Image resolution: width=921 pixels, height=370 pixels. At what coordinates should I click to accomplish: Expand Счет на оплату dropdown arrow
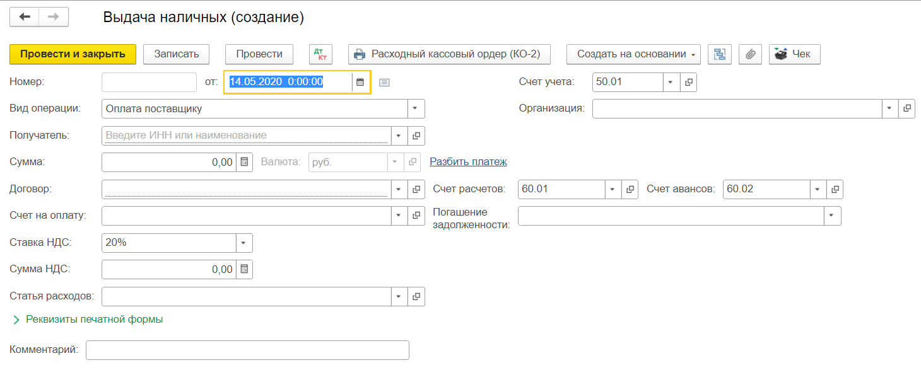(x=399, y=216)
